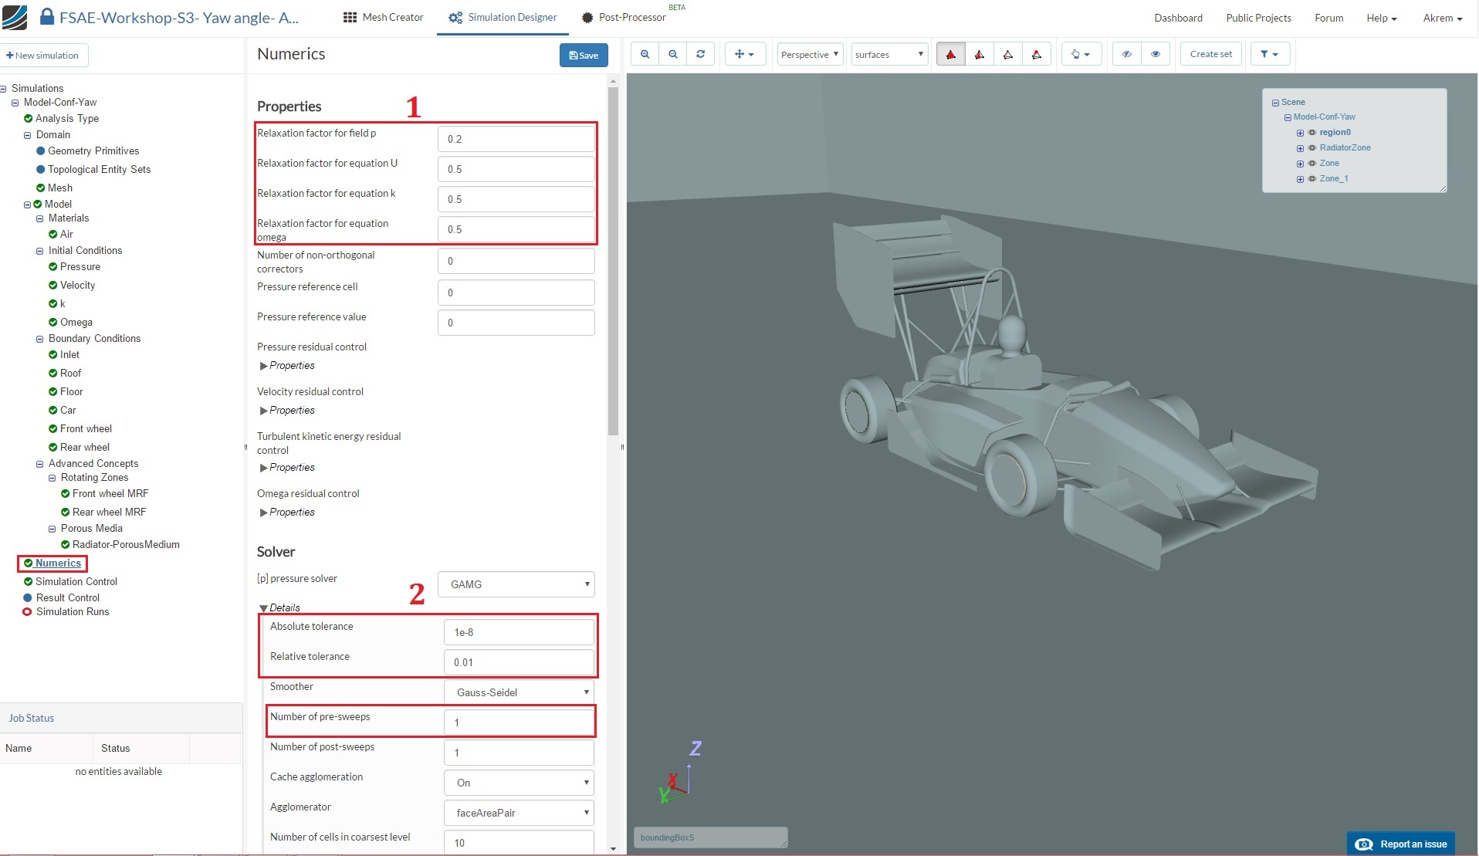The width and height of the screenshot is (1479, 856).
Task: Open the Post-Processor tab
Action: 624,17
